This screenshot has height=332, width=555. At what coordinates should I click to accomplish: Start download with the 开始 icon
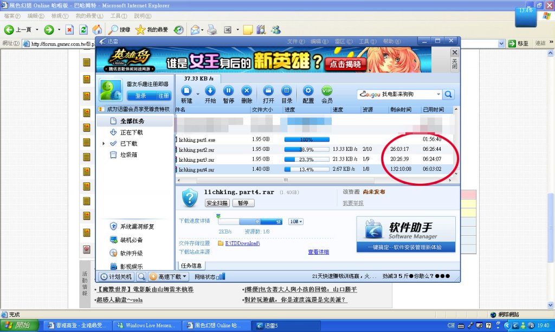tap(210, 91)
